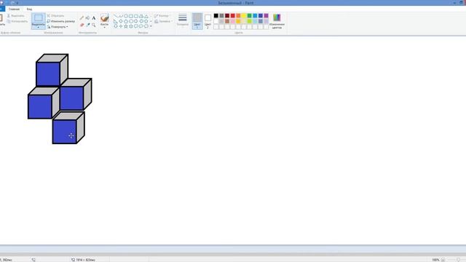Choose the Six-point star shape
This screenshot has height=262, width=466.
pyautogui.click(x=131, y=26)
